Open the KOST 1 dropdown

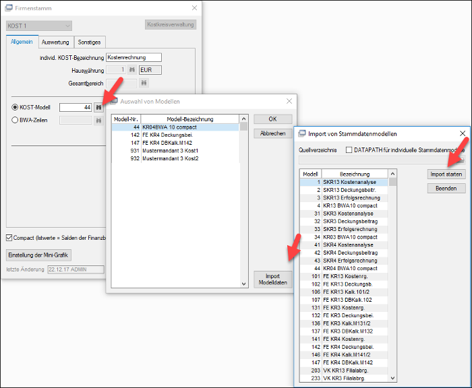point(39,26)
